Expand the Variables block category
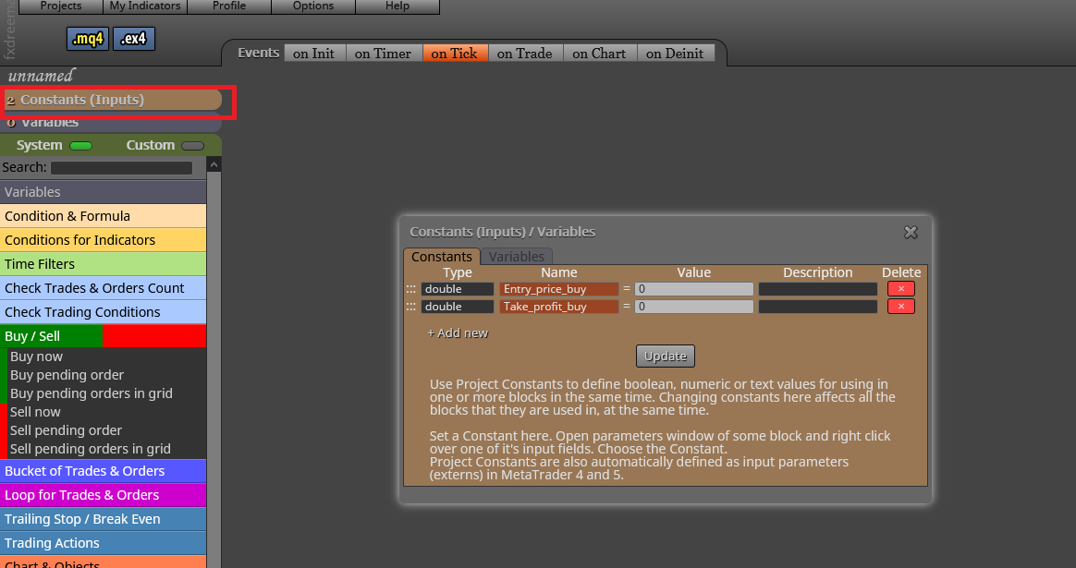 [103, 192]
